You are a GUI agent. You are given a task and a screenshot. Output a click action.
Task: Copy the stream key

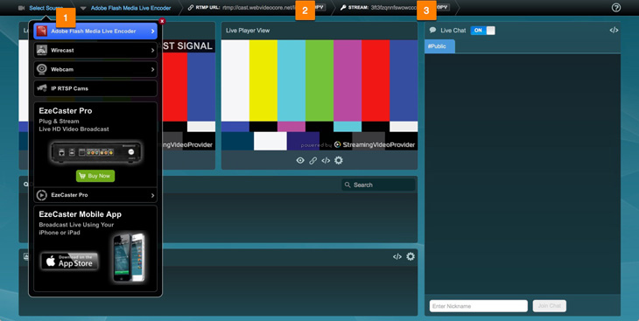(x=443, y=7)
